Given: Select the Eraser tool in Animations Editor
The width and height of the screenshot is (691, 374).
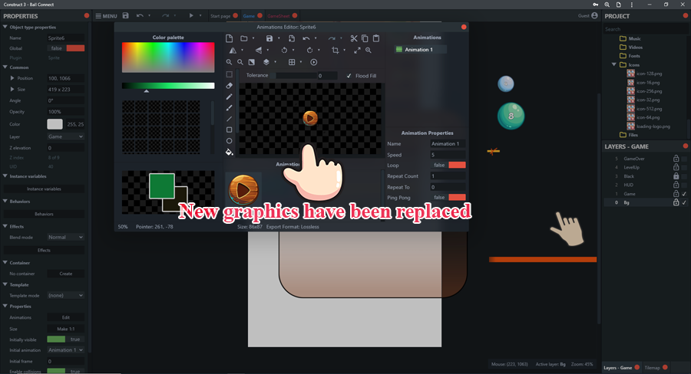Looking at the screenshot, I should click(230, 86).
